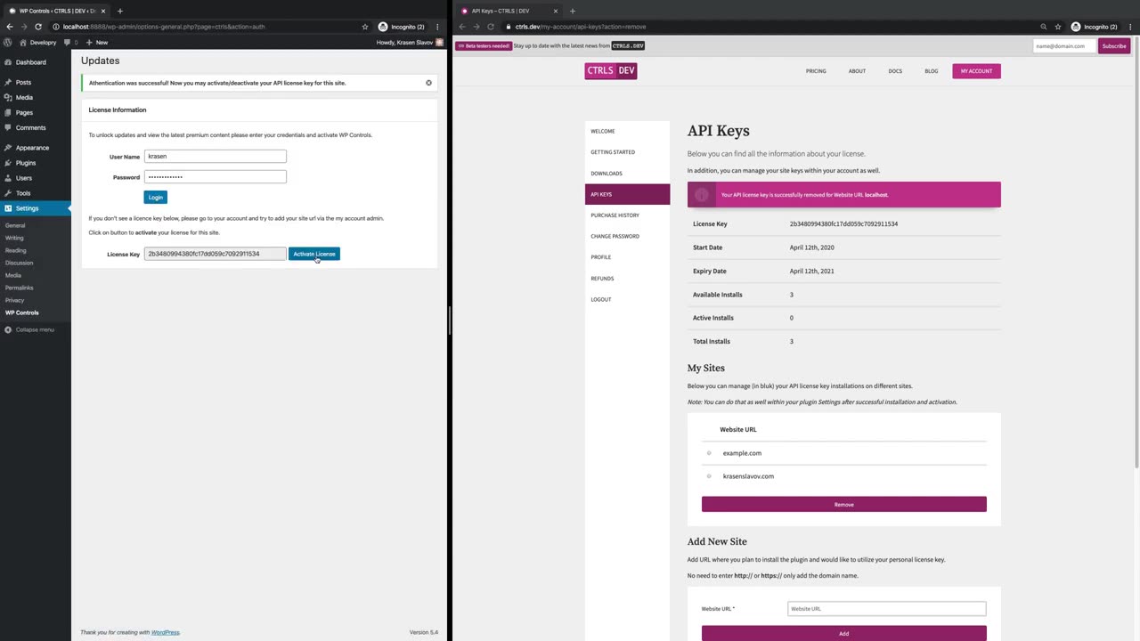Screen dimensions: 1140x641
Task: Open Plugins in WordPress sidebar
Action: (26, 163)
